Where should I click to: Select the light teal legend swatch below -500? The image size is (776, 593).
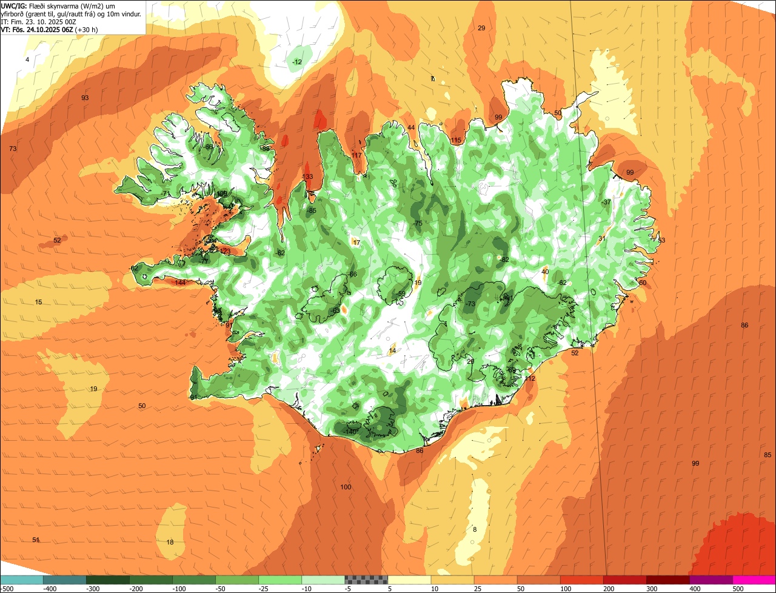pyautogui.click(x=21, y=580)
